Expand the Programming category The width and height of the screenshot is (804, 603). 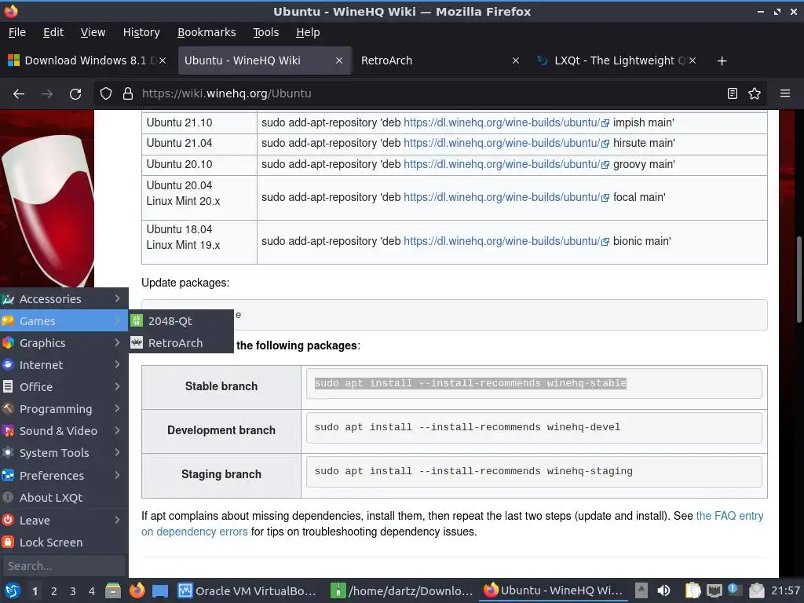point(64,409)
